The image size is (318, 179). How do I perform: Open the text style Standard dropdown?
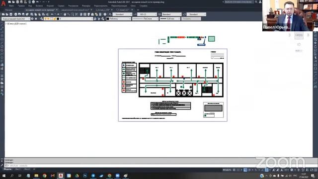click(122, 14)
